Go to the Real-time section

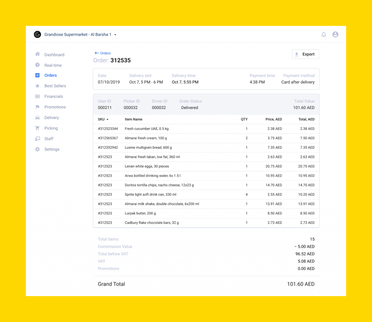53,65
